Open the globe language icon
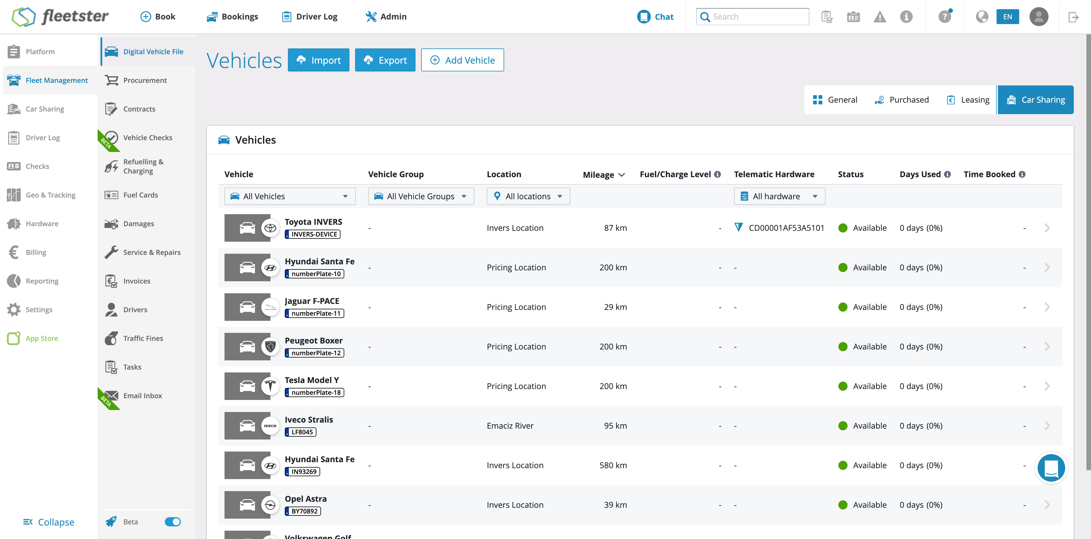 tap(982, 17)
